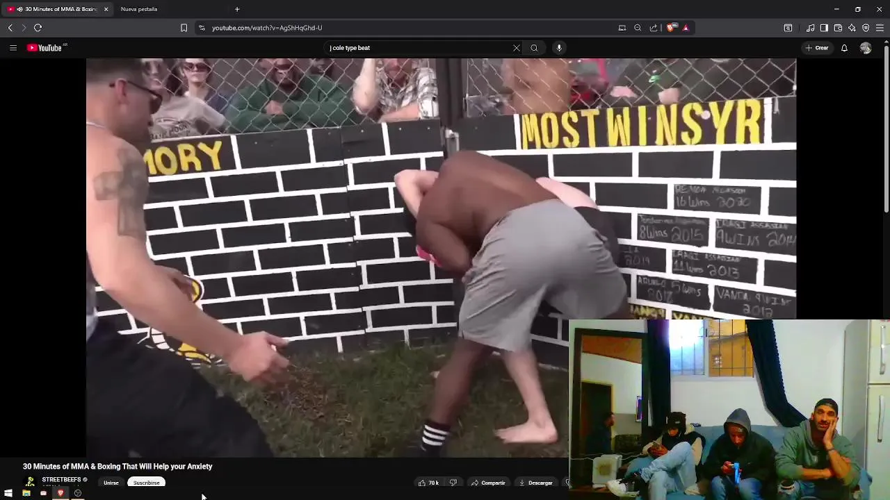
Task: Open YouTube notifications bell
Action: tap(844, 48)
